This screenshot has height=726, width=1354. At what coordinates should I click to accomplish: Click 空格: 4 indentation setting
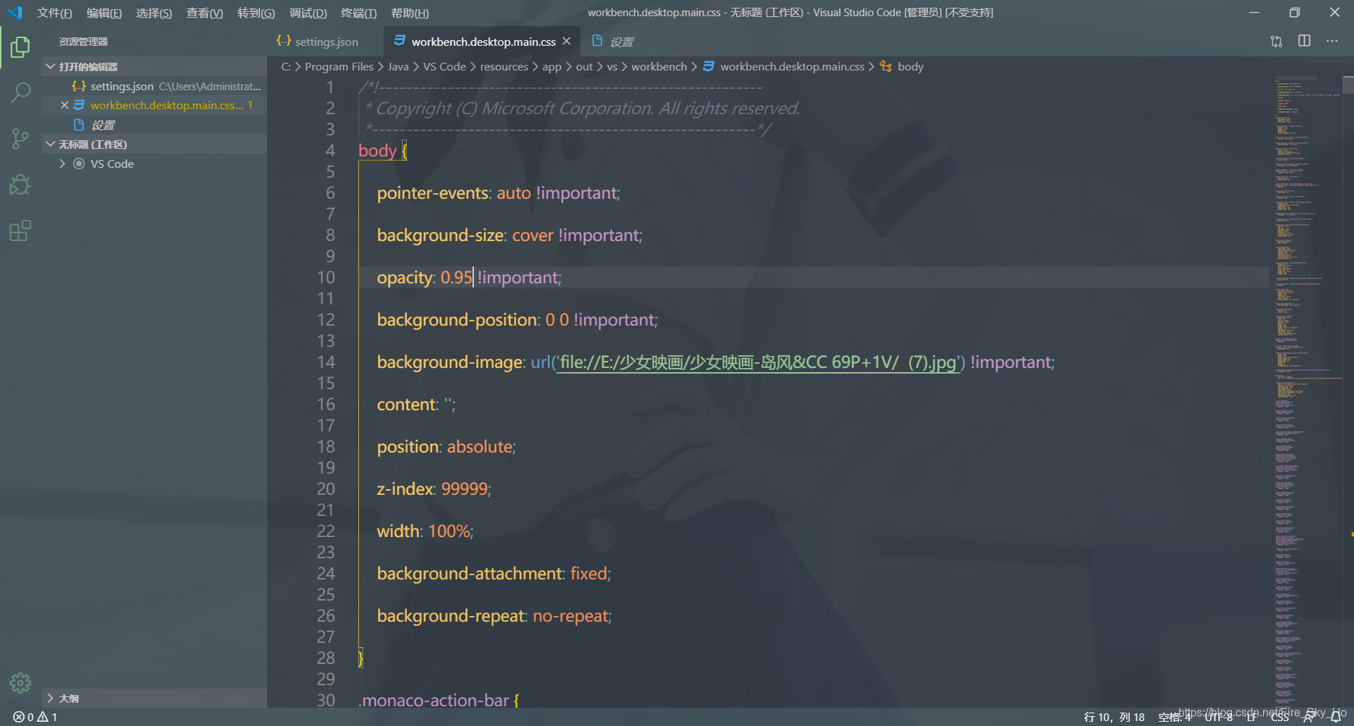(1174, 716)
